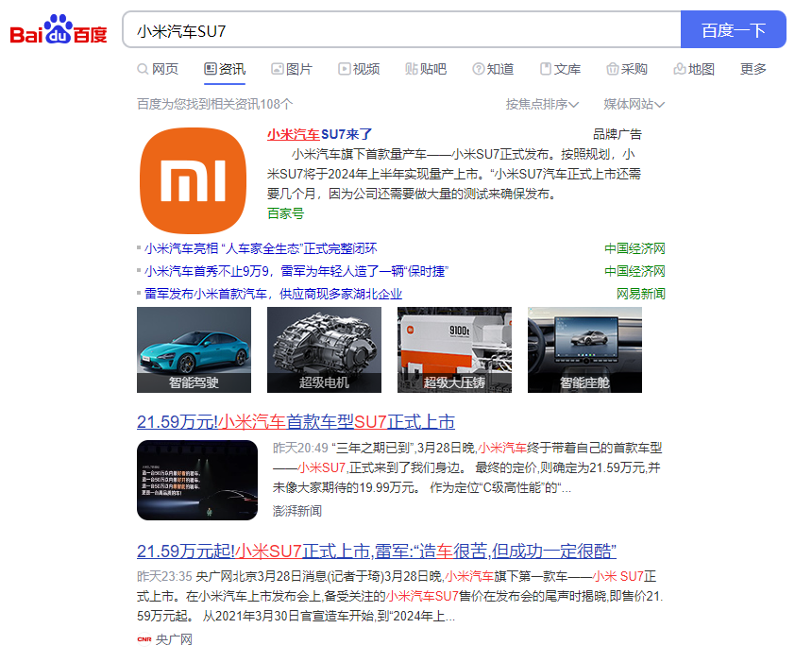Switch to the 文库 tab
The height and width of the screenshot is (662, 795).
[560, 69]
